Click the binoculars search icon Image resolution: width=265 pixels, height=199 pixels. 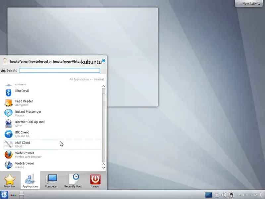click(3, 70)
